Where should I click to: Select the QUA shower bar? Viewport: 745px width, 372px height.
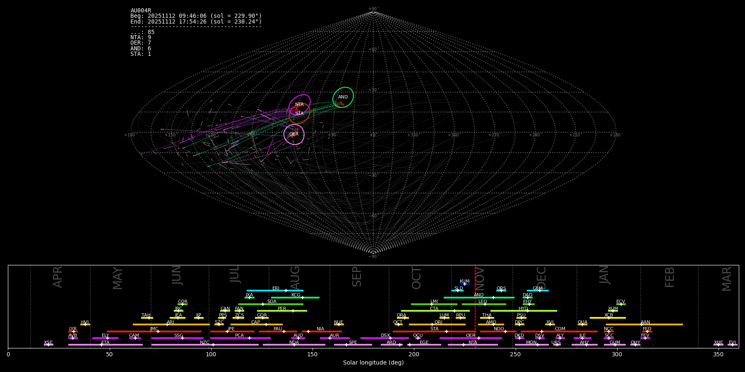(582, 324)
